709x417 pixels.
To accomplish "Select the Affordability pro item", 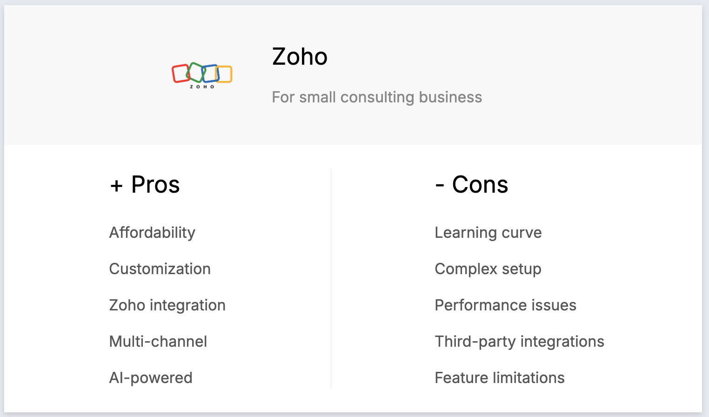I will pyautogui.click(x=152, y=232).
